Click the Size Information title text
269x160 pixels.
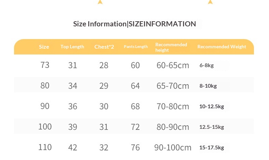(134, 24)
